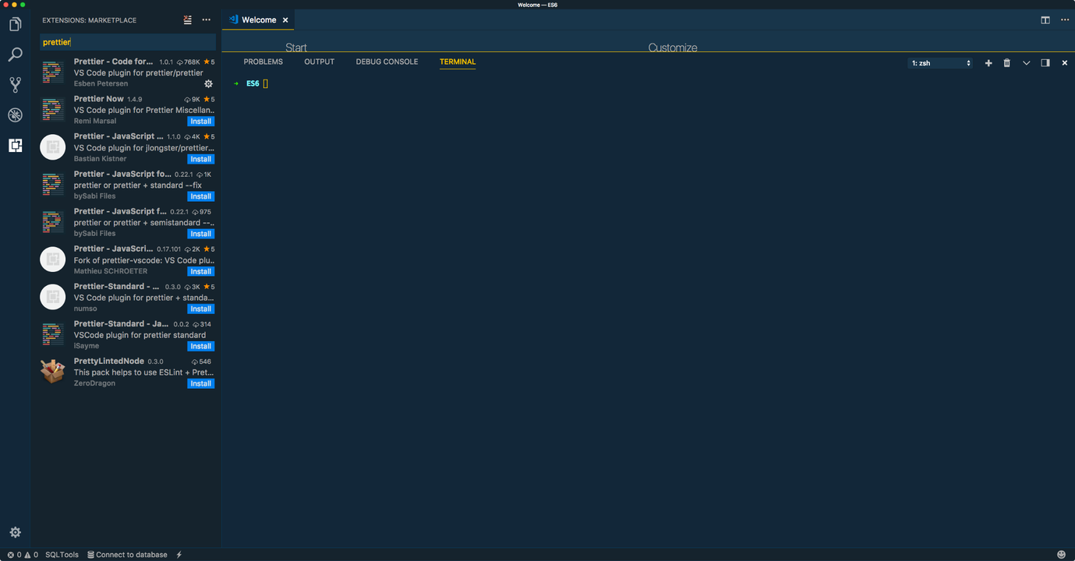Install the prettier + standard --fix extension
Image resolution: width=1075 pixels, height=561 pixels.
201,196
